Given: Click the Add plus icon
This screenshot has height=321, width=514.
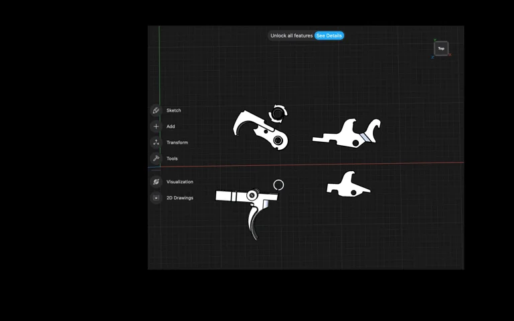Looking at the screenshot, I should pyautogui.click(x=156, y=126).
